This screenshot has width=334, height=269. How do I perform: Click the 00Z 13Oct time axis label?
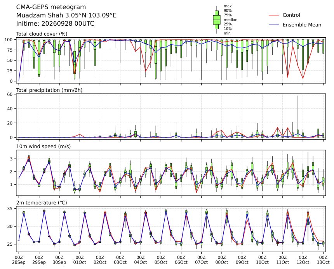point(323,260)
